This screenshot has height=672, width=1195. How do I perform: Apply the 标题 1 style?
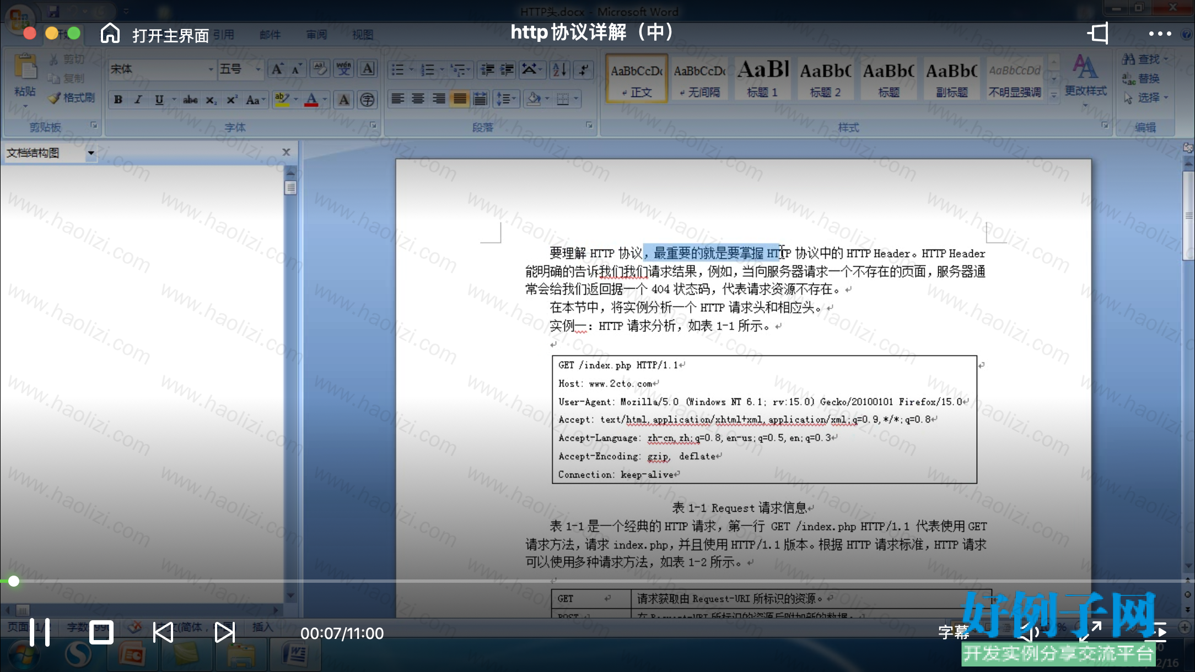pos(763,79)
